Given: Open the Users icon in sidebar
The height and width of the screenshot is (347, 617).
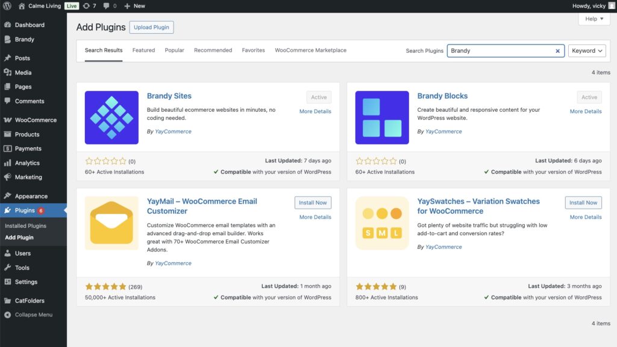Looking at the screenshot, I should point(7,253).
